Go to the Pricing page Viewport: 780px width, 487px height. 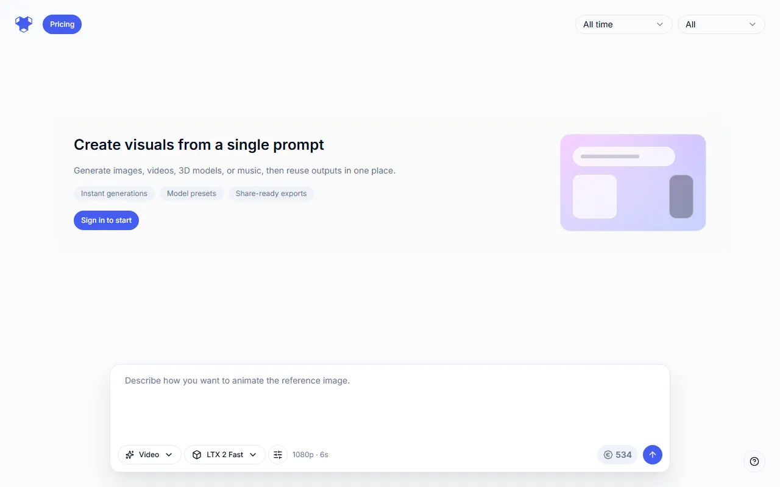(62, 24)
